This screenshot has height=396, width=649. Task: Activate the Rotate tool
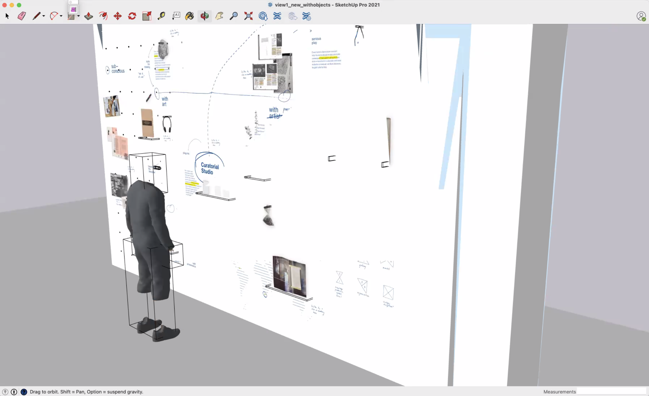tap(132, 16)
